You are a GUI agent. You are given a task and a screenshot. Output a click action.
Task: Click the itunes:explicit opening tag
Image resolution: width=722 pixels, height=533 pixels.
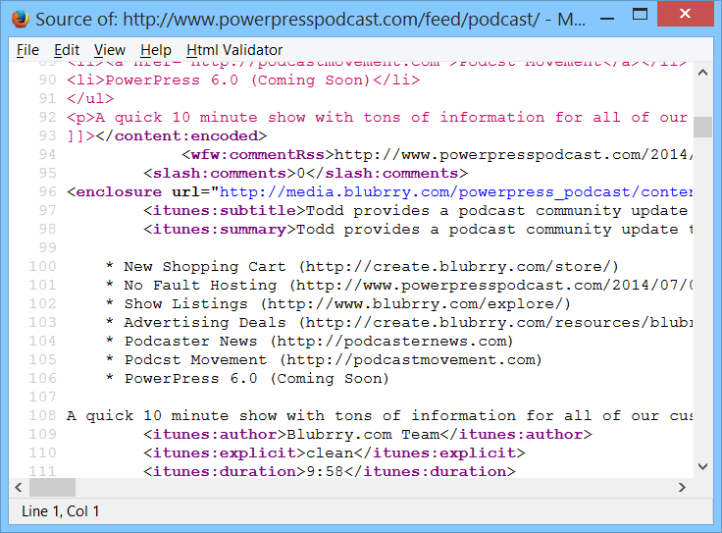click(x=225, y=453)
